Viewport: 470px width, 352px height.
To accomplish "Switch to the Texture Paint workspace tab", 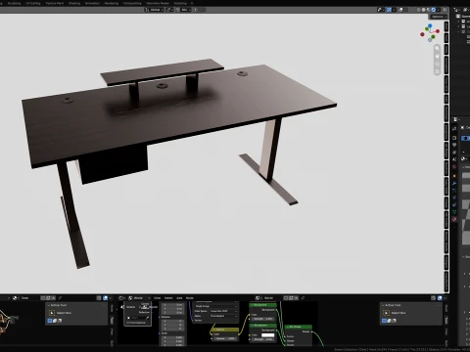I will coord(55,3).
